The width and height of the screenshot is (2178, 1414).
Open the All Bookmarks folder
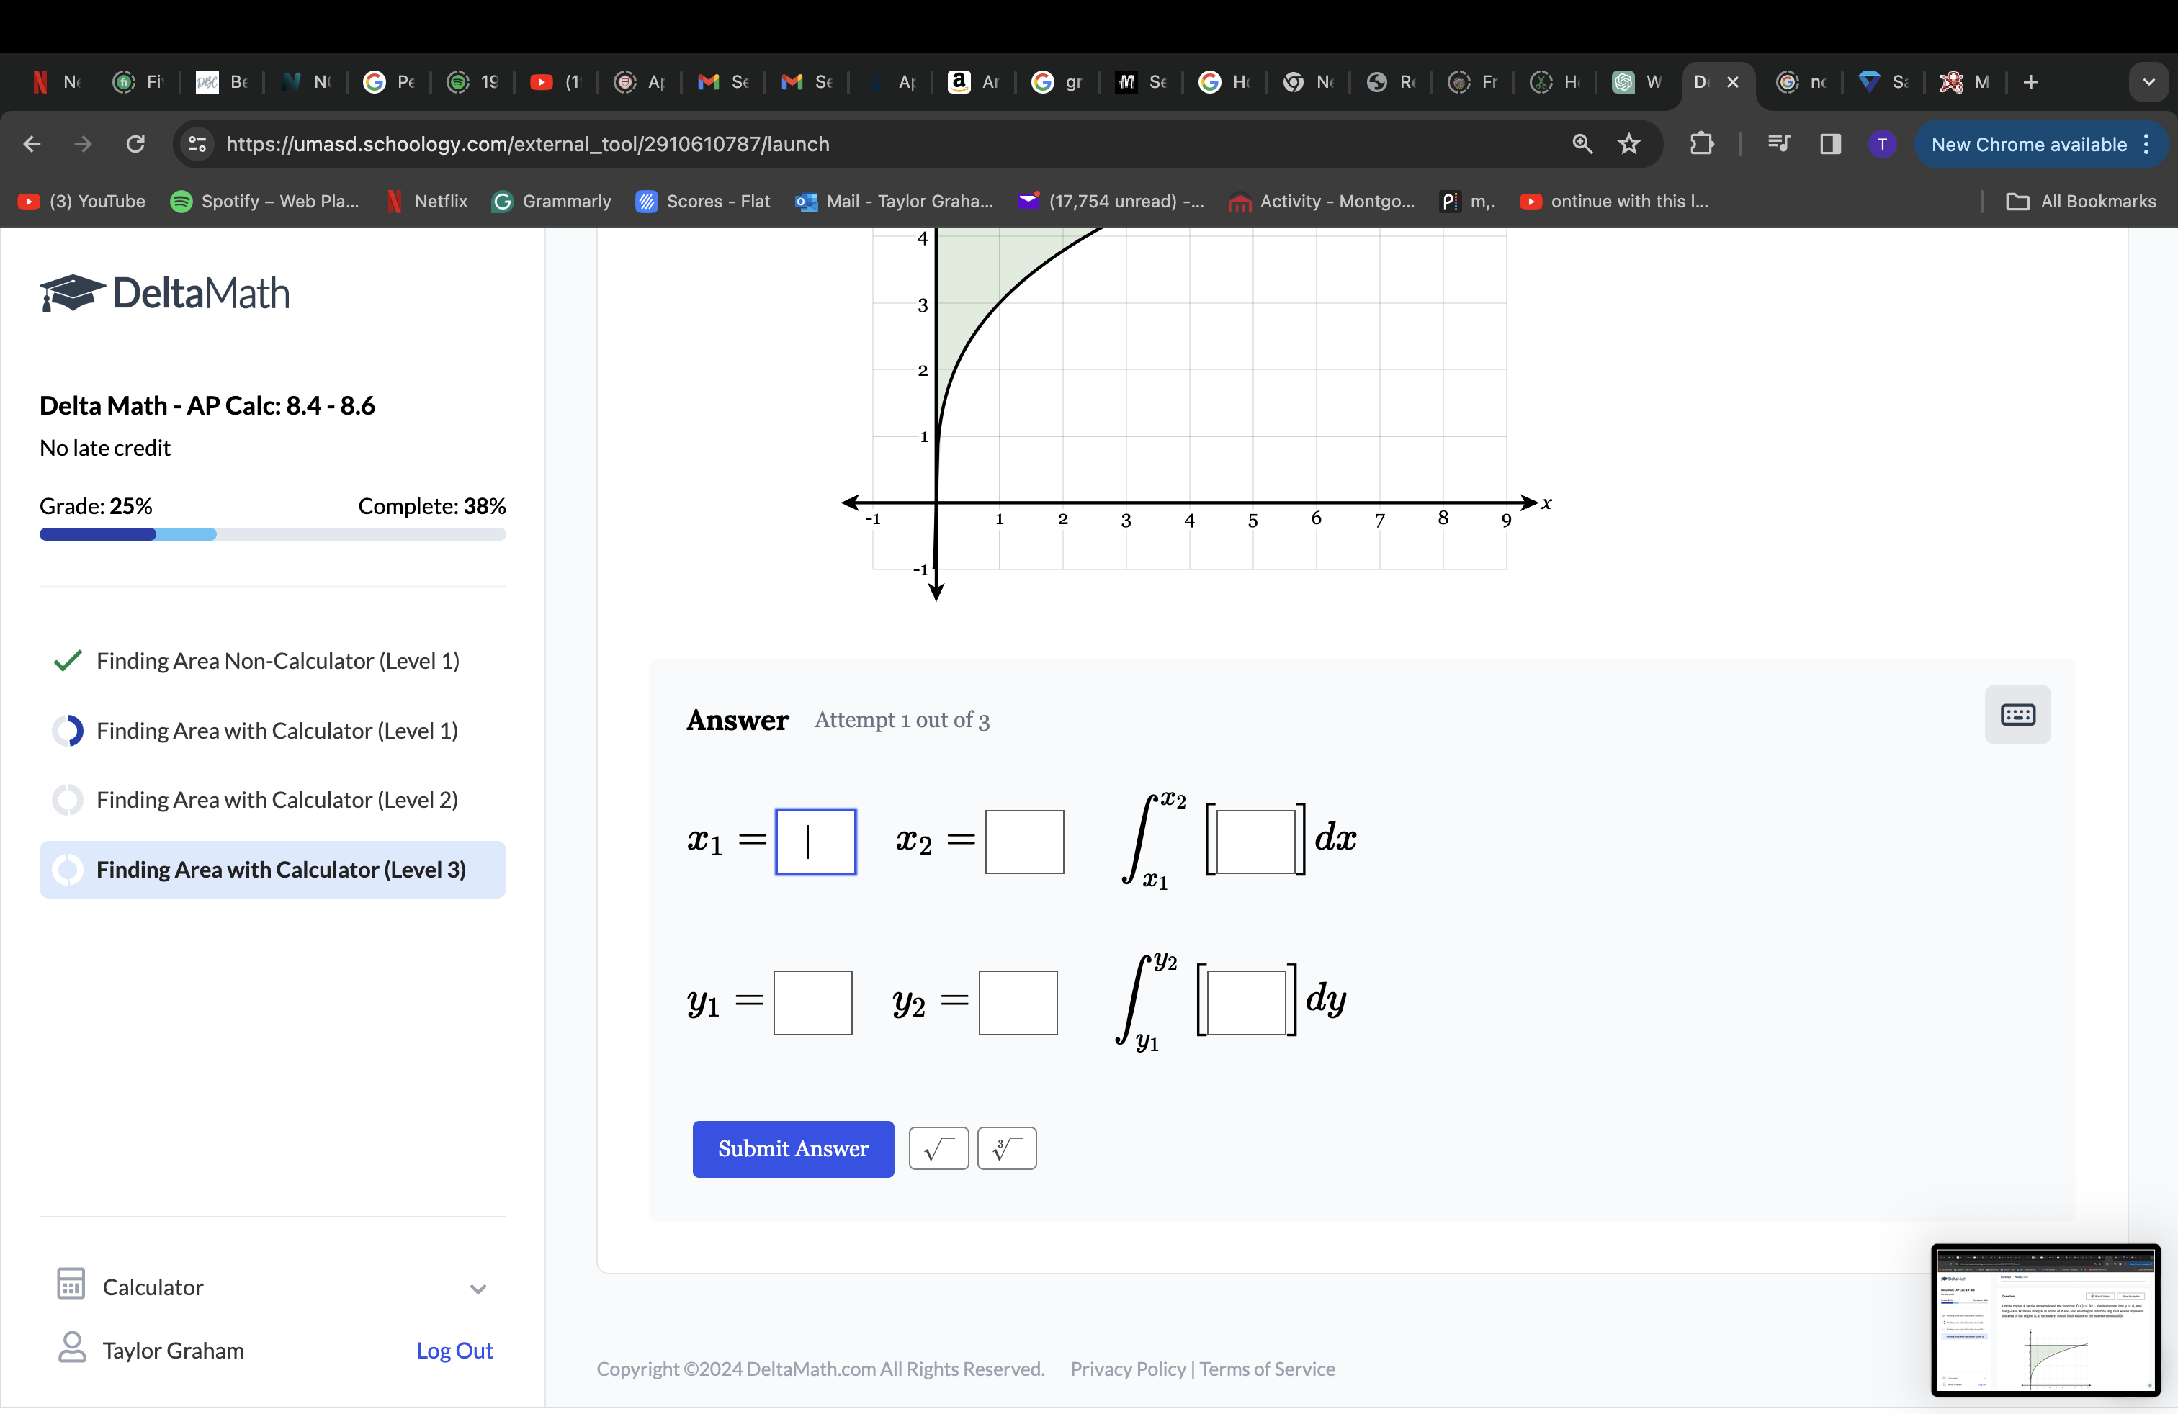click(2081, 201)
